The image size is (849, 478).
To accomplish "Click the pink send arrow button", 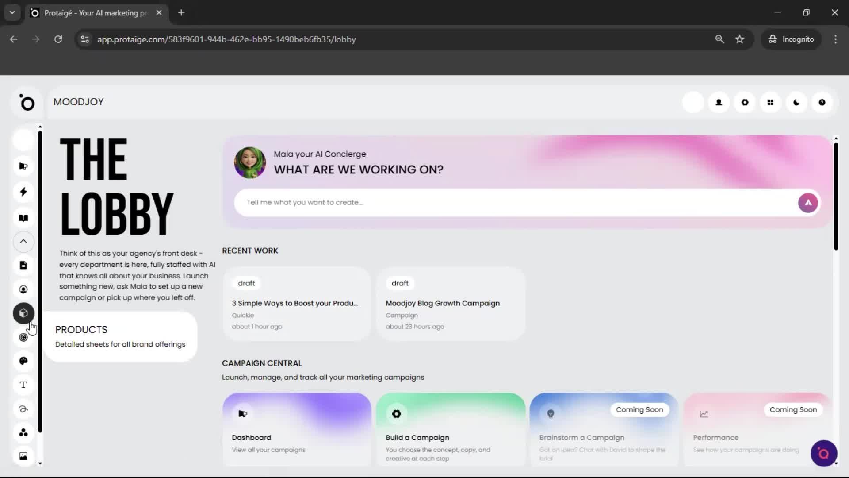I will pos(807,203).
